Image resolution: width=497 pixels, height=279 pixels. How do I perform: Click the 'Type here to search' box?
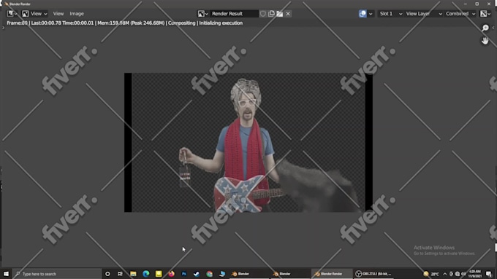point(57,274)
